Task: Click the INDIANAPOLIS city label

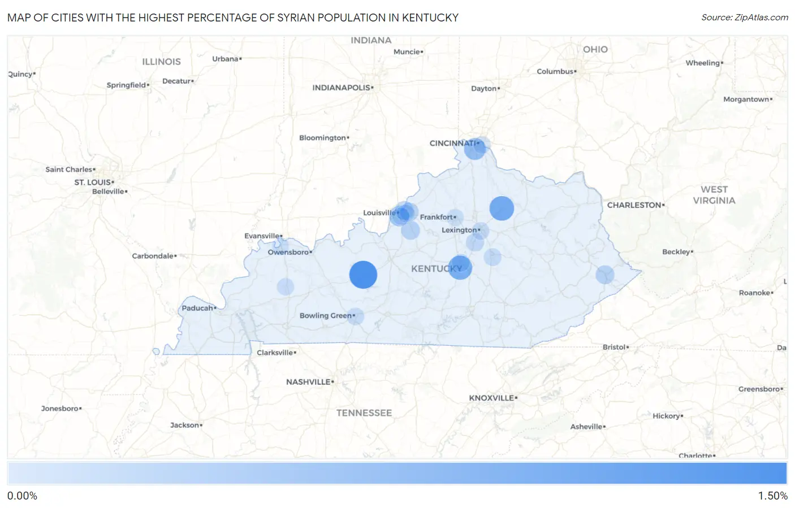Action: 342,88
